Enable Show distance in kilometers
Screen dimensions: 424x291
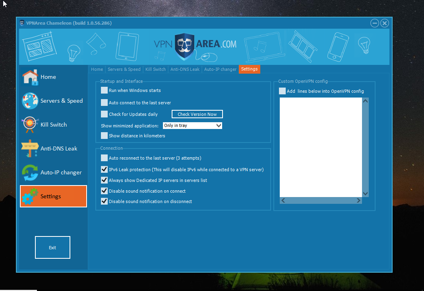tap(104, 135)
